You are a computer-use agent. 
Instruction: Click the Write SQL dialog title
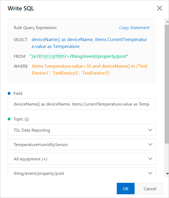point(21,9)
